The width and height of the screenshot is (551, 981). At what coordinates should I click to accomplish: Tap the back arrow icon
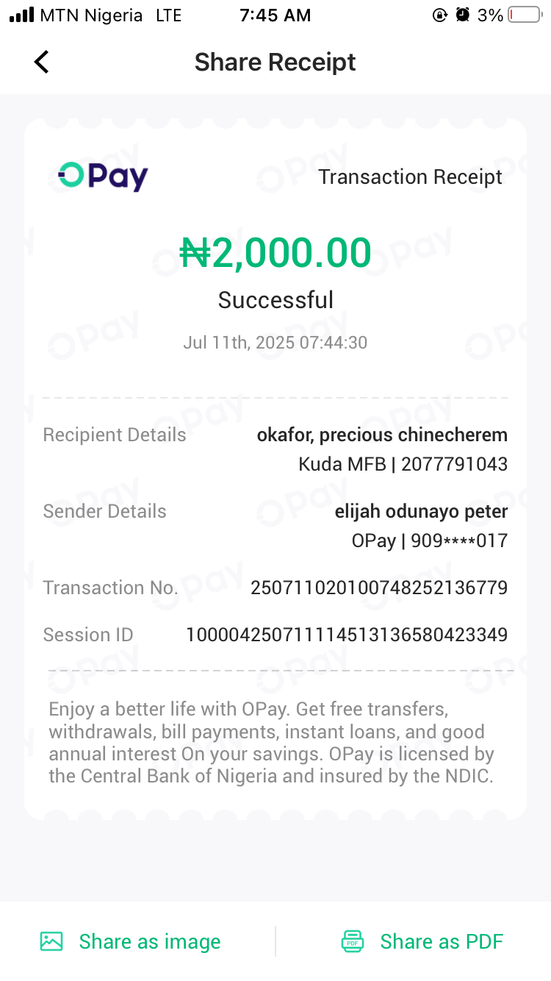coord(42,63)
